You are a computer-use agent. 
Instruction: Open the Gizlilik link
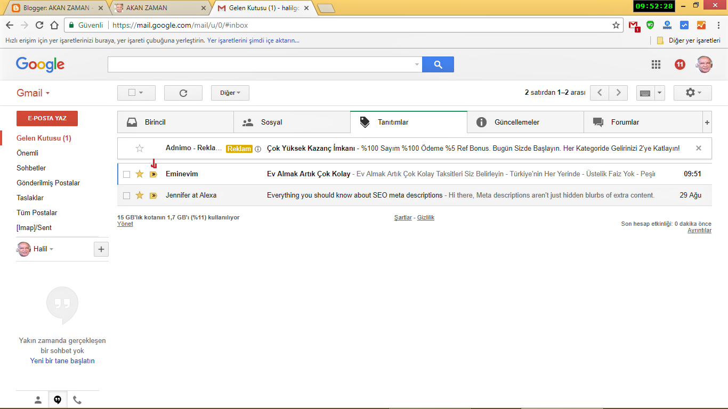coord(426,218)
